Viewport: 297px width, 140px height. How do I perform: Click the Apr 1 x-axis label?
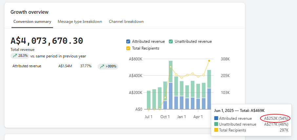(x=198, y=117)
